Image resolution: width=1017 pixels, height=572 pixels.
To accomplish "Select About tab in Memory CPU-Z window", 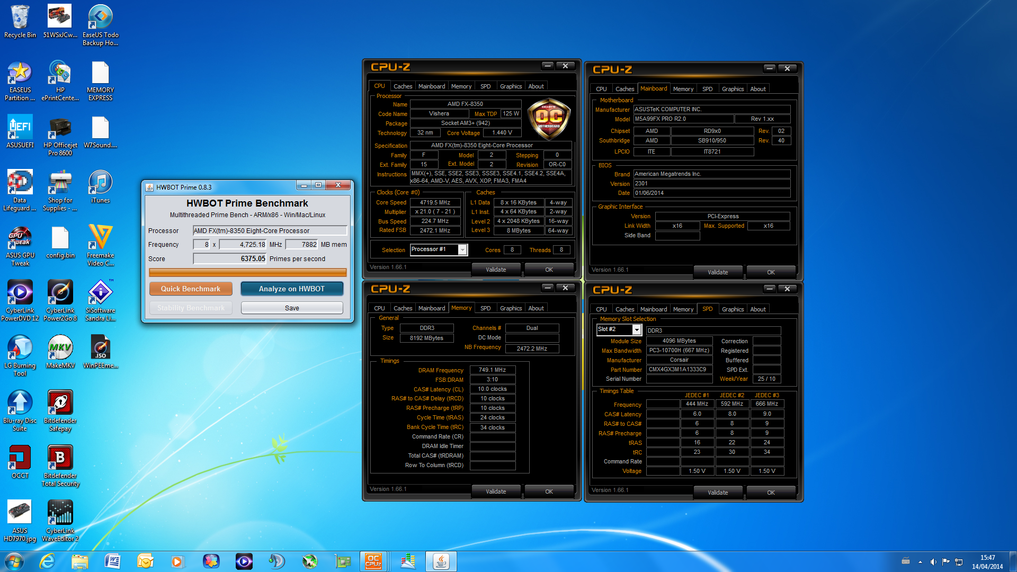I will point(536,308).
